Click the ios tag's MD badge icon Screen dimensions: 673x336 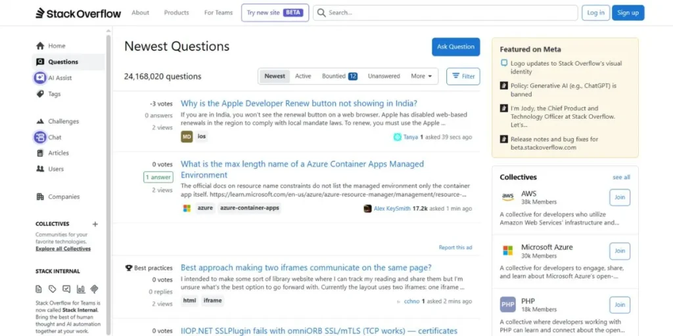(x=187, y=136)
